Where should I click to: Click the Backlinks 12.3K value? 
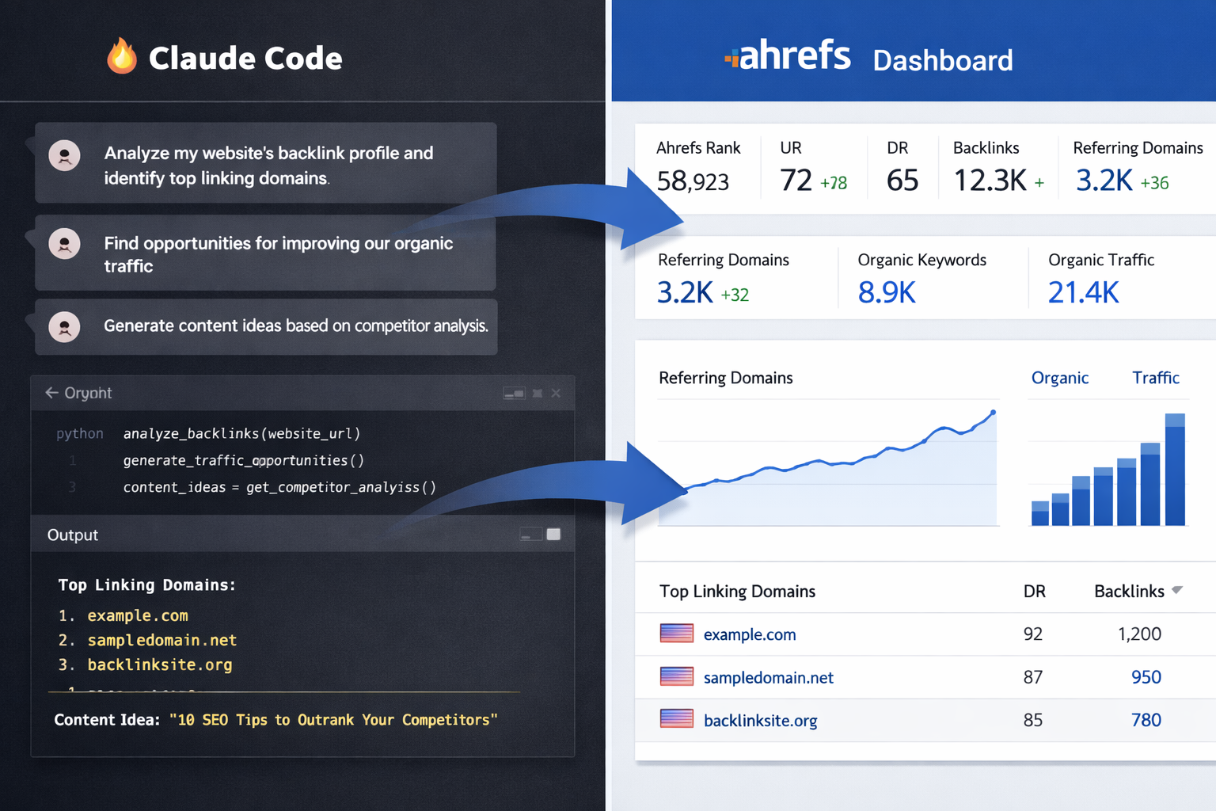tap(990, 181)
